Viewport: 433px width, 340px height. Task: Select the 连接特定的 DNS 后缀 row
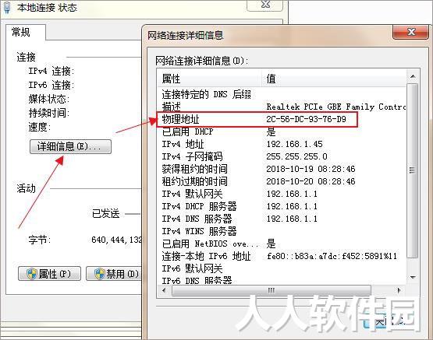click(282, 94)
